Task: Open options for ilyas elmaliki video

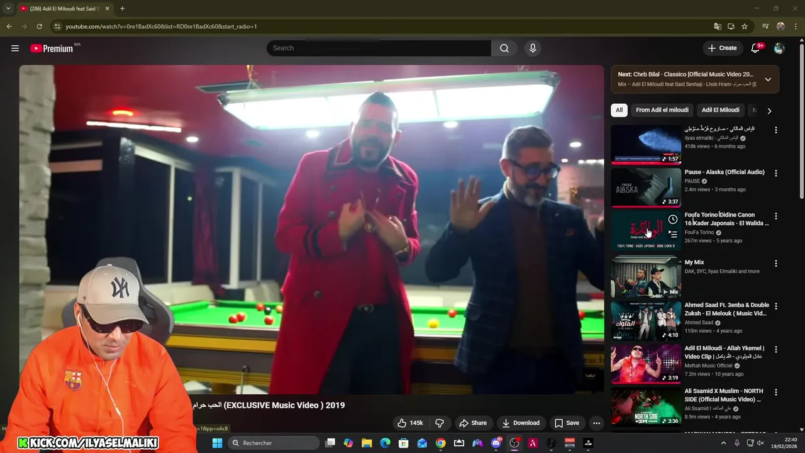Action: (775, 130)
